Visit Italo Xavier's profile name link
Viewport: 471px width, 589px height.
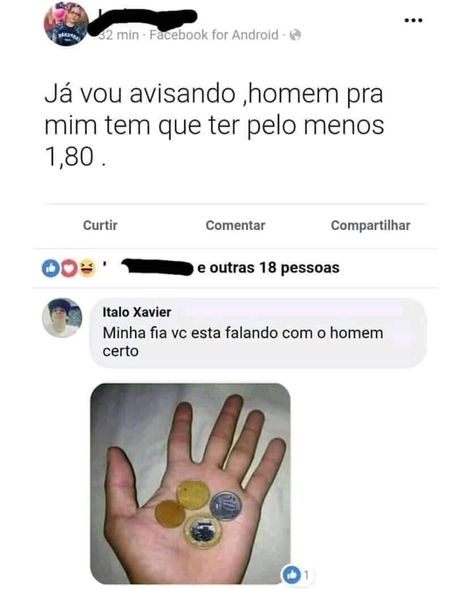tap(137, 312)
